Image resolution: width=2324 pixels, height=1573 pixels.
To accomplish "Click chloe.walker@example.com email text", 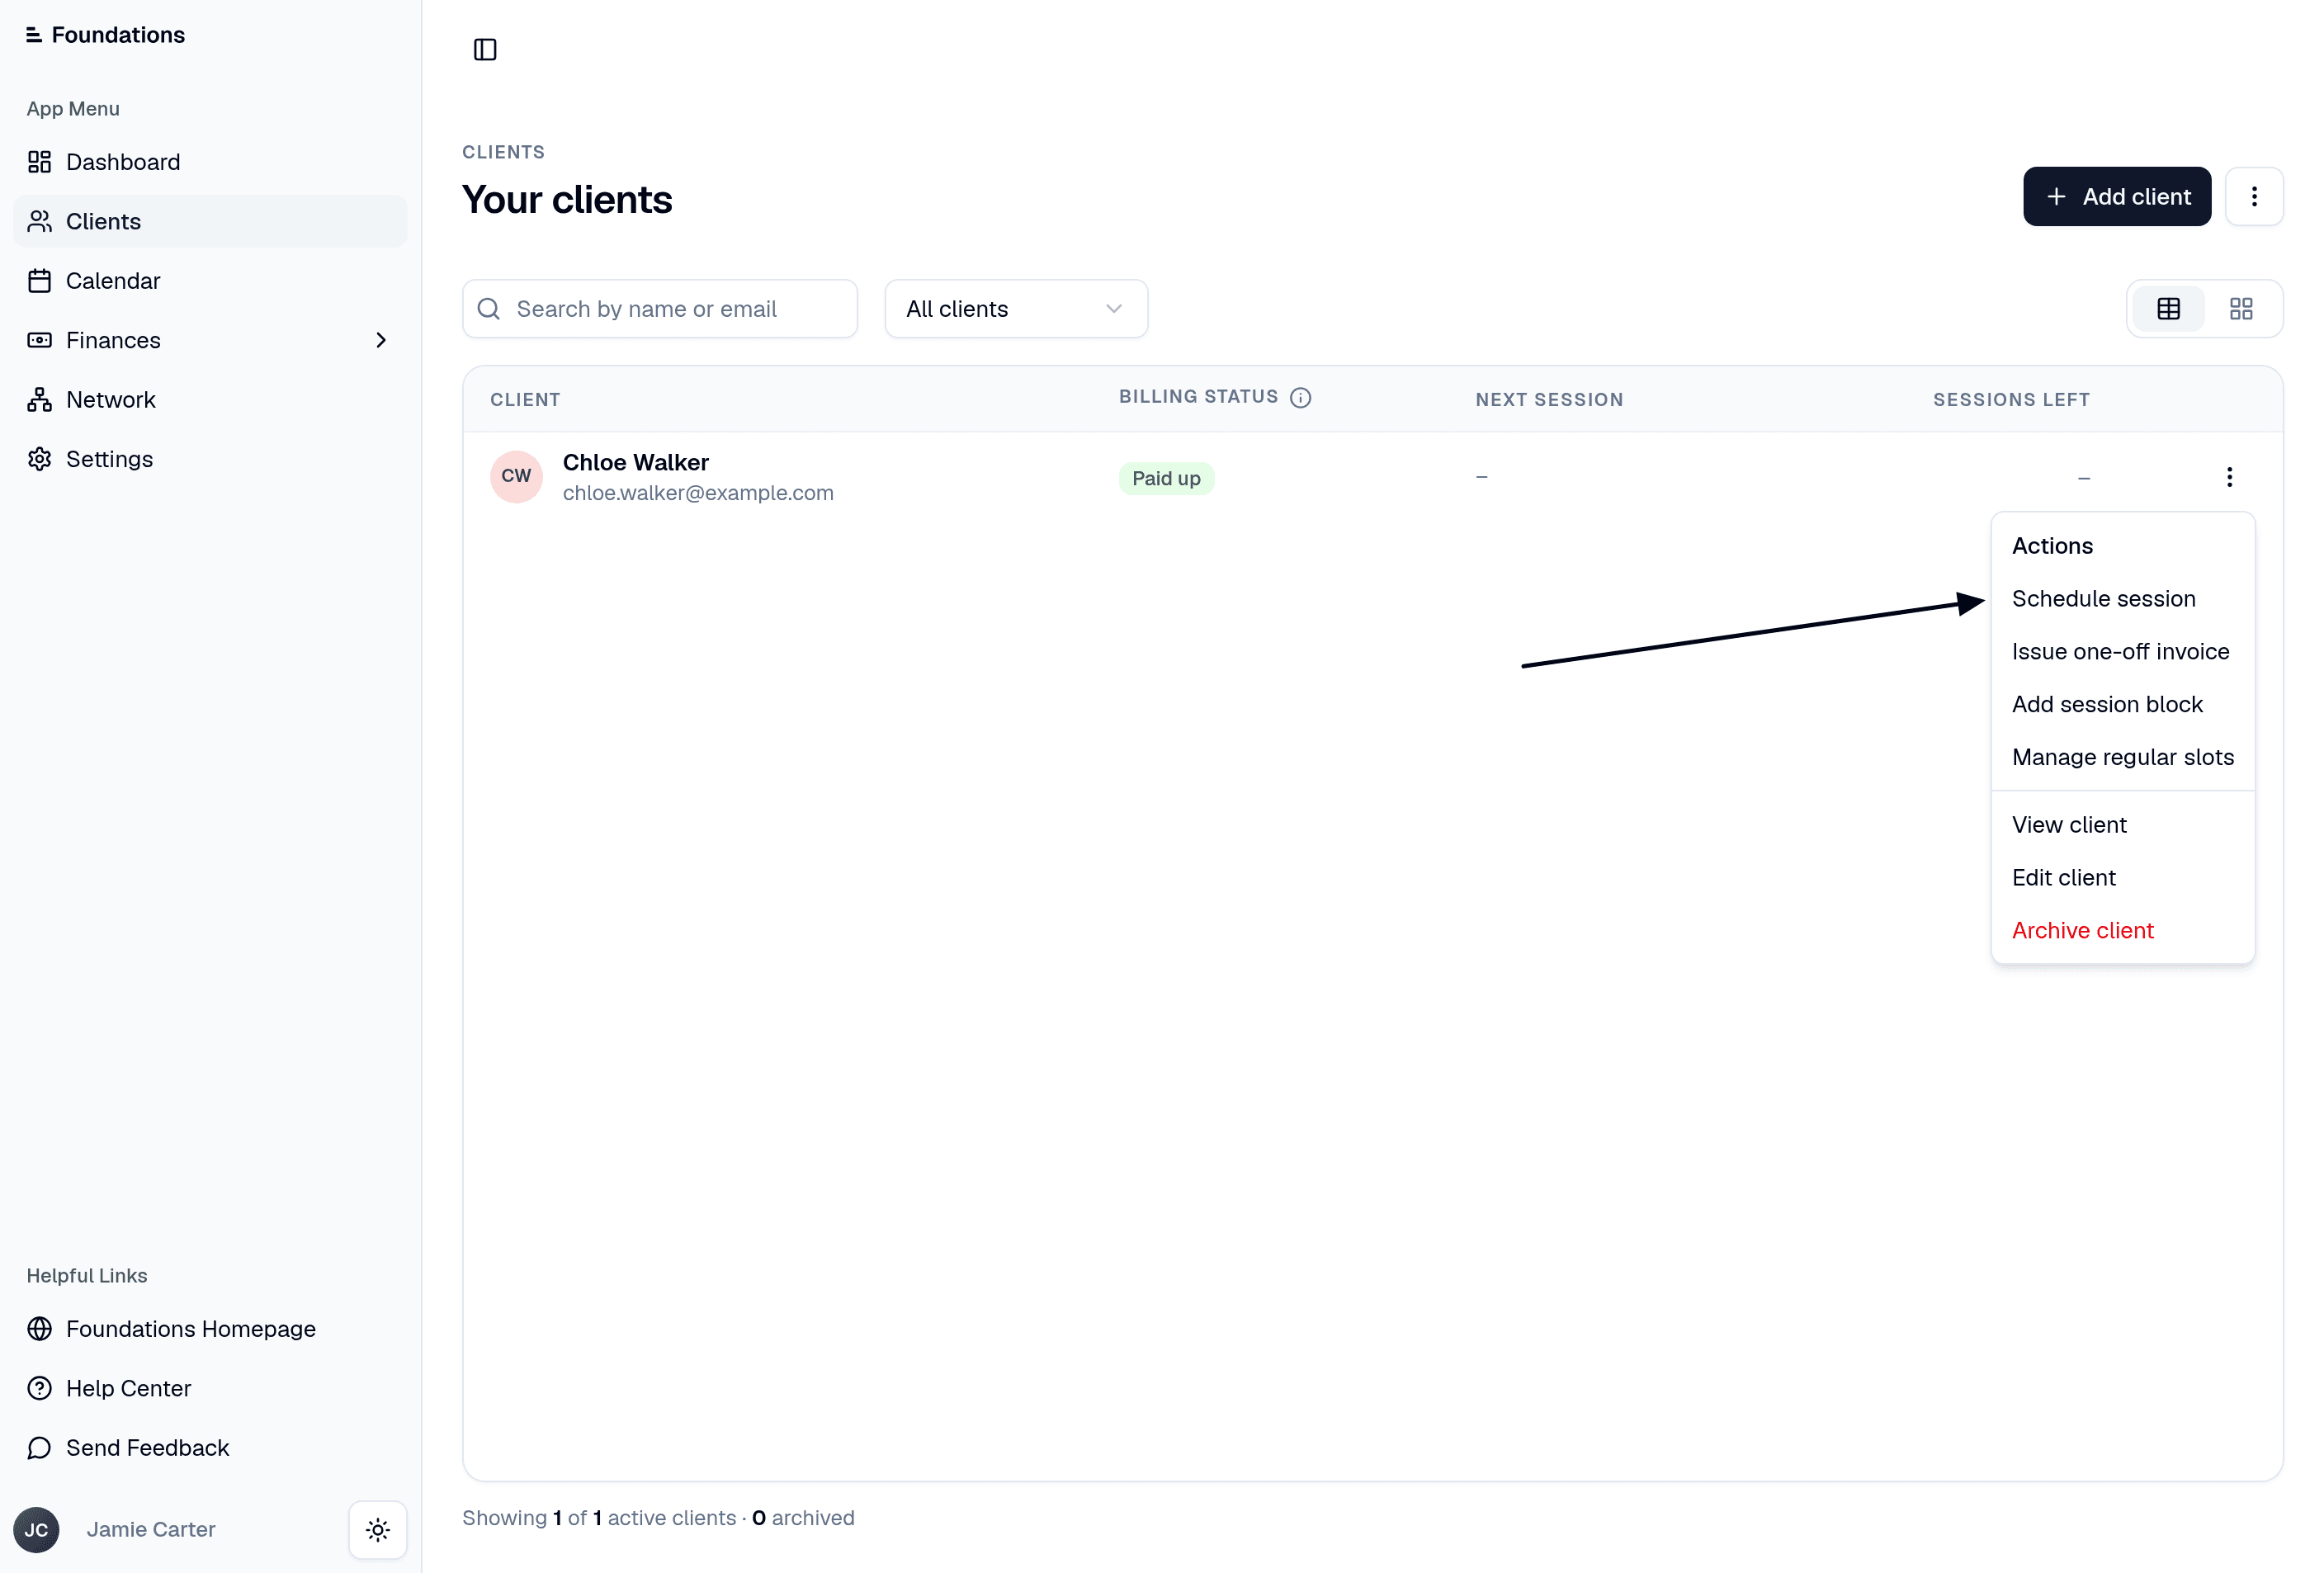I will pos(698,493).
